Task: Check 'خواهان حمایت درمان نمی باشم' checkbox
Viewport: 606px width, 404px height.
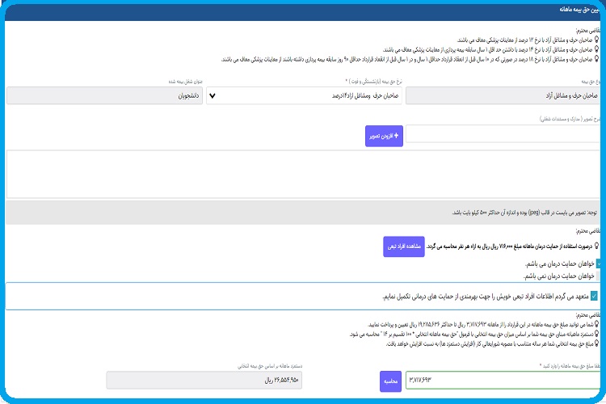Action: (x=598, y=276)
